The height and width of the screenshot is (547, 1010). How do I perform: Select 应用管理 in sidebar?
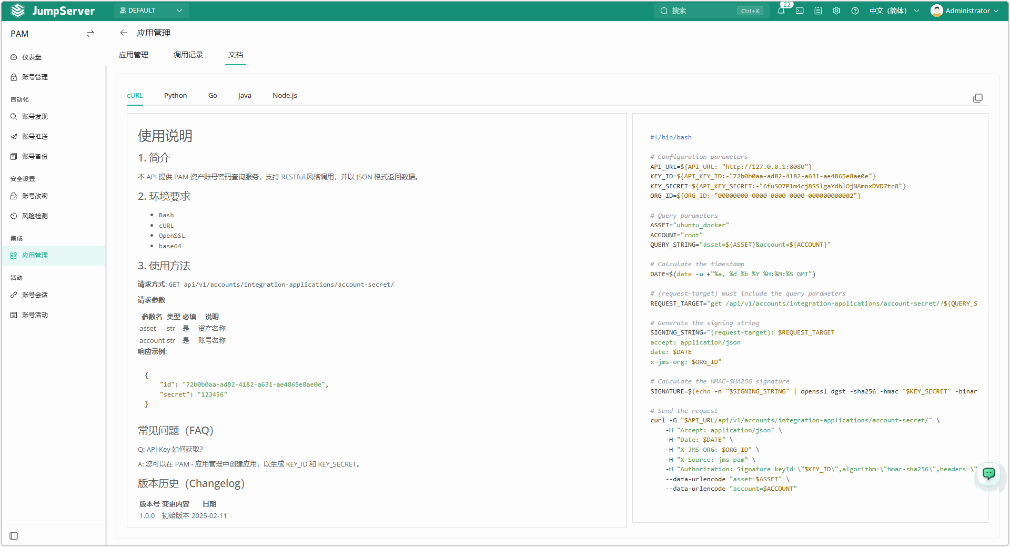(53, 255)
